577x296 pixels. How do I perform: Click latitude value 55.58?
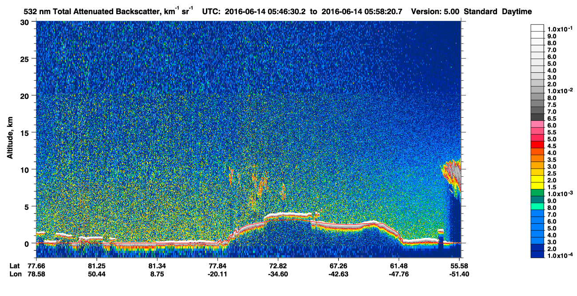tap(459, 266)
